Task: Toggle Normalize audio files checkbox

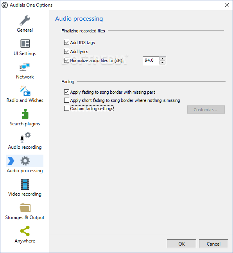Action: tap(66, 61)
